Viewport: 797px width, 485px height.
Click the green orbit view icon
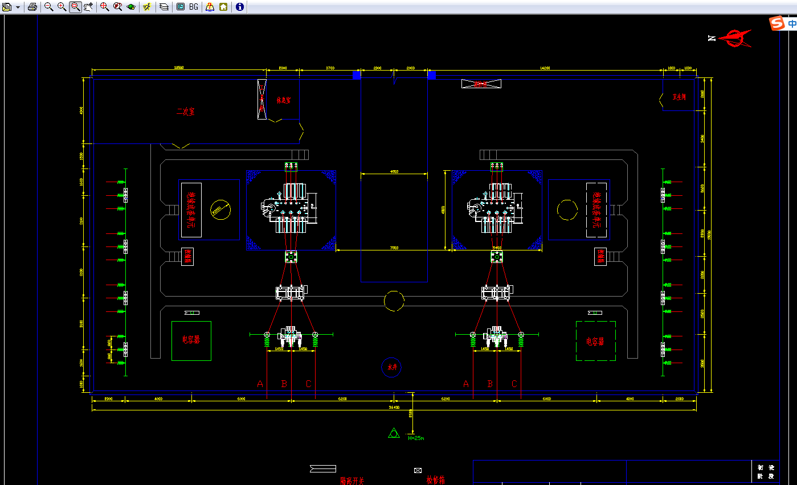pos(131,7)
